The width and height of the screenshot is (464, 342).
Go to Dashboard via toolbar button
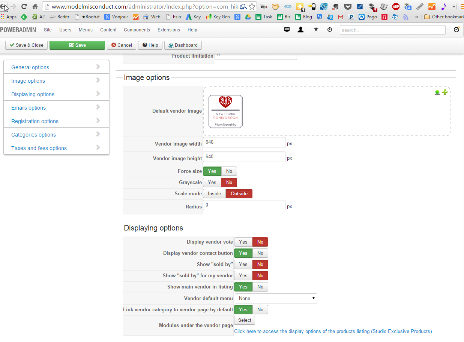183,45
